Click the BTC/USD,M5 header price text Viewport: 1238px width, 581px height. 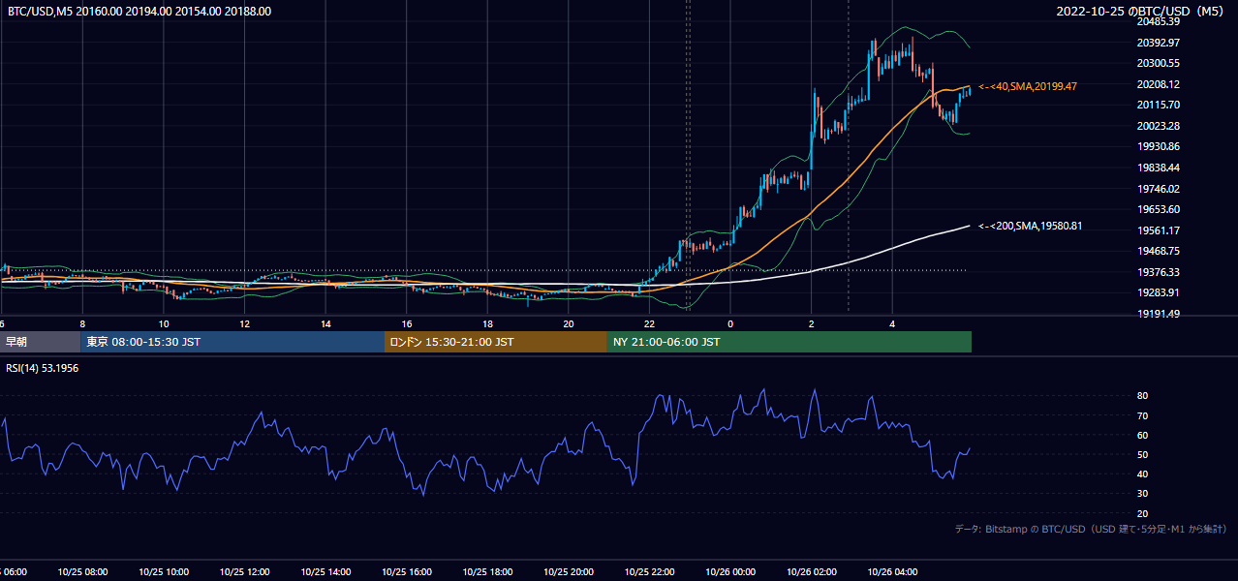(139, 12)
